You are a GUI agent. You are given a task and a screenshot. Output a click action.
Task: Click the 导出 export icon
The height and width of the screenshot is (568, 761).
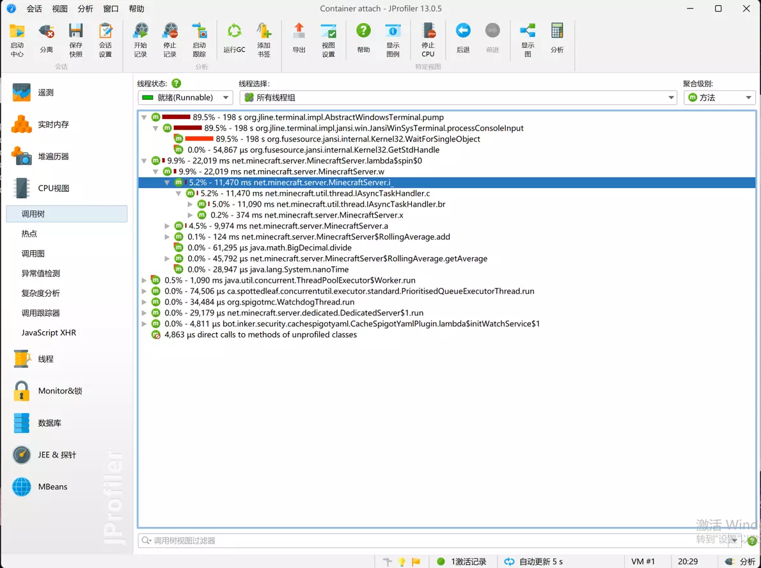pyautogui.click(x=299, y=38)
